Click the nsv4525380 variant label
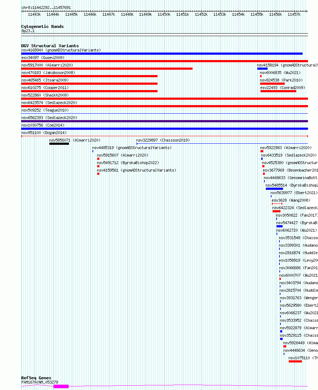The height and width of the screenshot is (390, 318). [290, 163]
